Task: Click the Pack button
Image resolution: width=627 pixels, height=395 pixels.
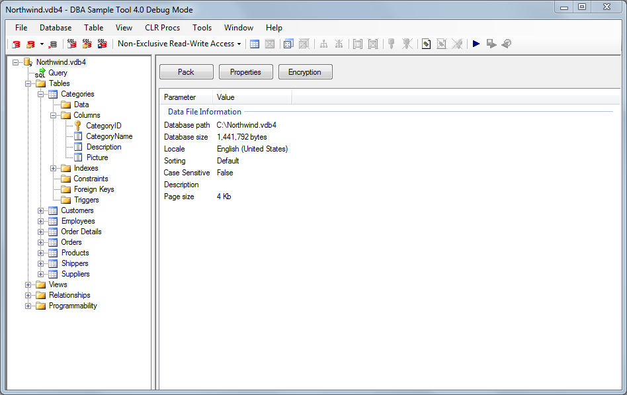Action: click(186, 71)
